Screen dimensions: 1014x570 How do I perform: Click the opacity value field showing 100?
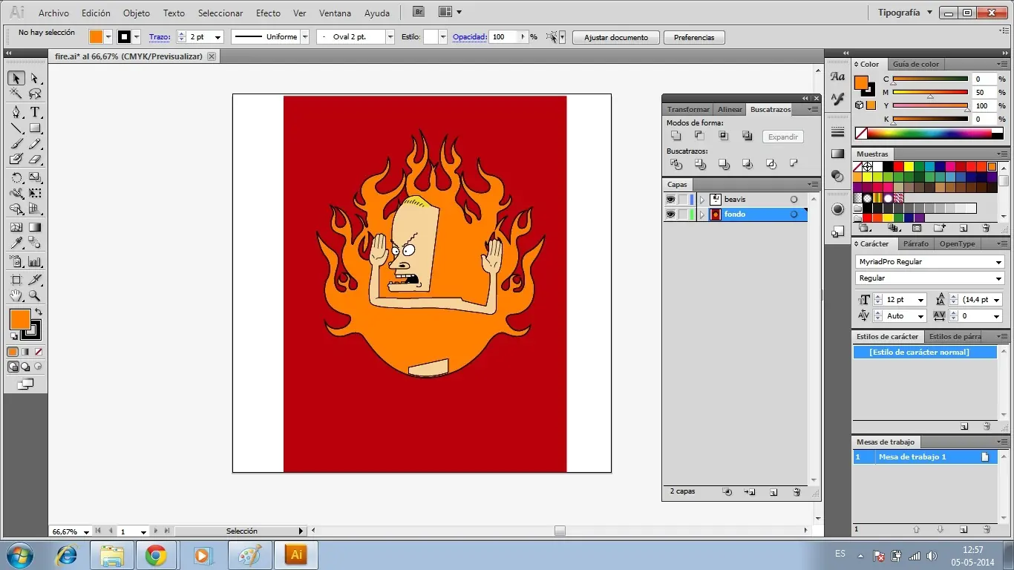[x=504, y=37]
